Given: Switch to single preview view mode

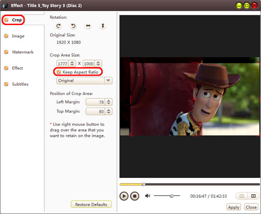Looking at the screenshot, I should pyautogui.click(x=242, y=196).
